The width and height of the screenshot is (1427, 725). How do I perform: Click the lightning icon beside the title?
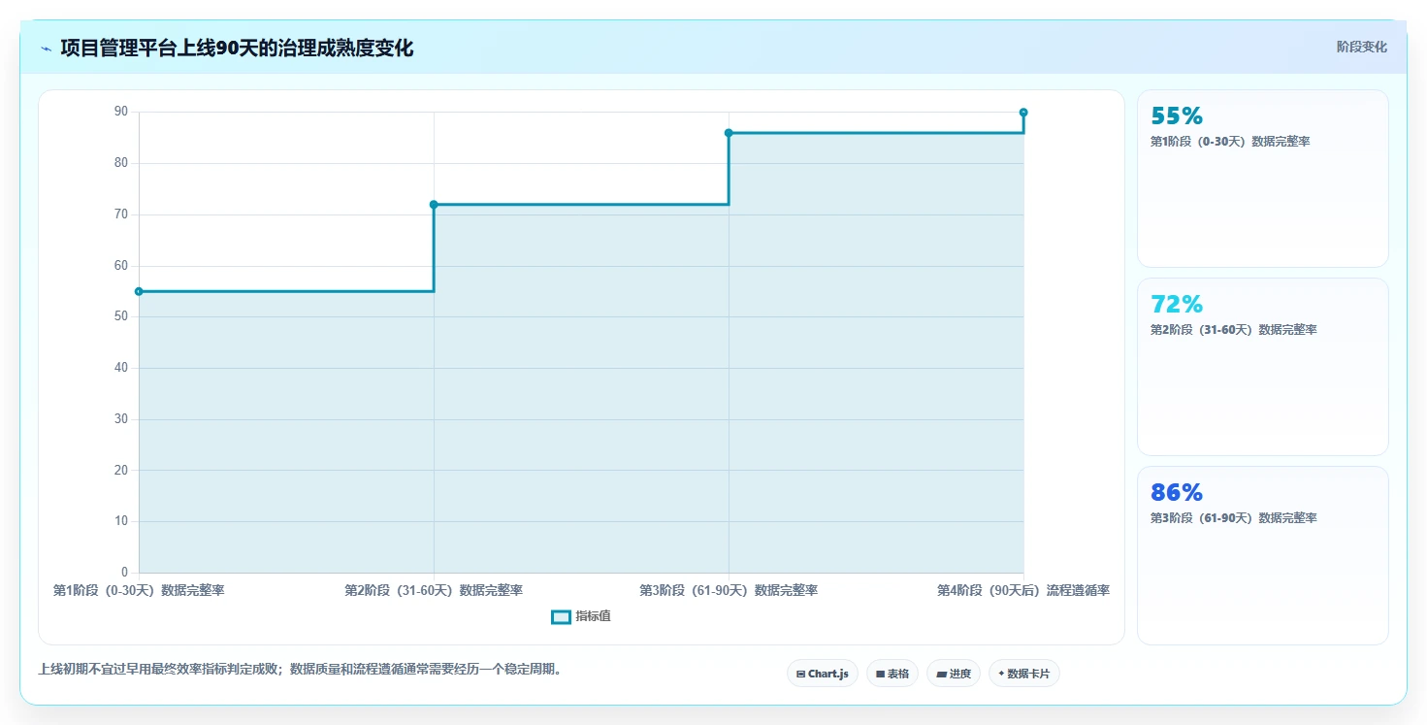pyautogui.click(x=46, y=48)
